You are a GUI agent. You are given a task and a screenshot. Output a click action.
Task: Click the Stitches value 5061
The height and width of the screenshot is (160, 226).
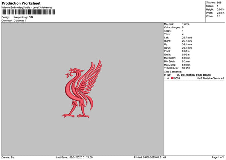coord(220,3)
